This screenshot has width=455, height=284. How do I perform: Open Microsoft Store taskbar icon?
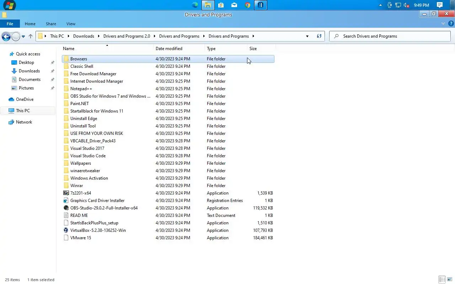click(221, 5)
